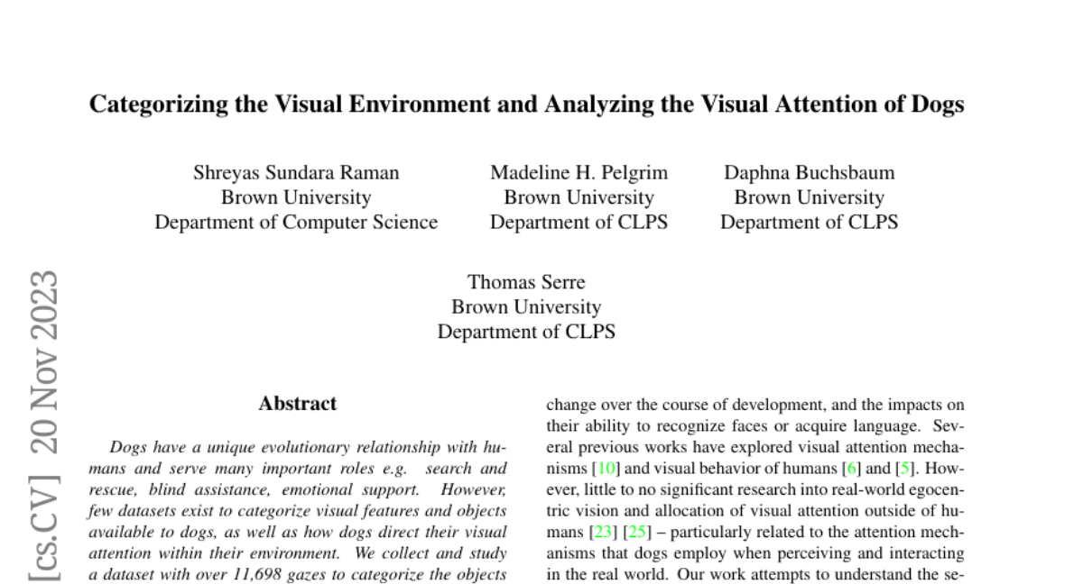Click author name Madeline H. Pelgrim
The image size is (1083, 584).
[579, 173]
